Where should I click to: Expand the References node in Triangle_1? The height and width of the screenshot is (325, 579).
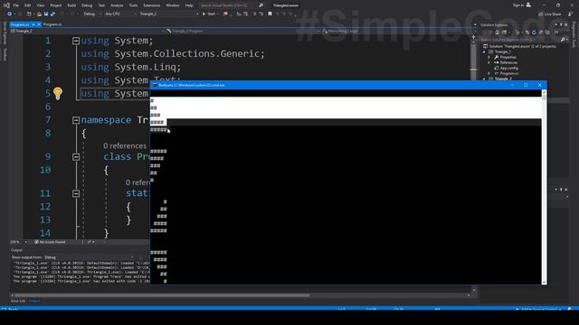point(489,62)
